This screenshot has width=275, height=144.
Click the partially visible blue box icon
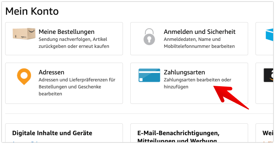click(269, 35)
